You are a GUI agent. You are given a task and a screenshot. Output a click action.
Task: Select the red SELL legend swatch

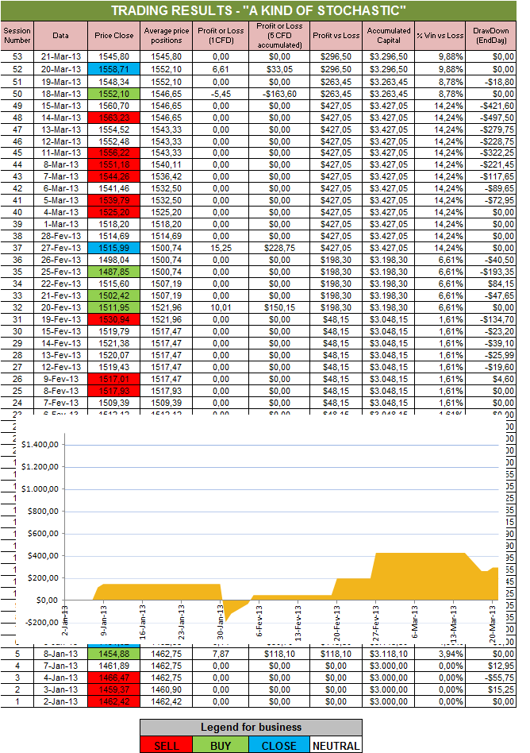(167, 745)
